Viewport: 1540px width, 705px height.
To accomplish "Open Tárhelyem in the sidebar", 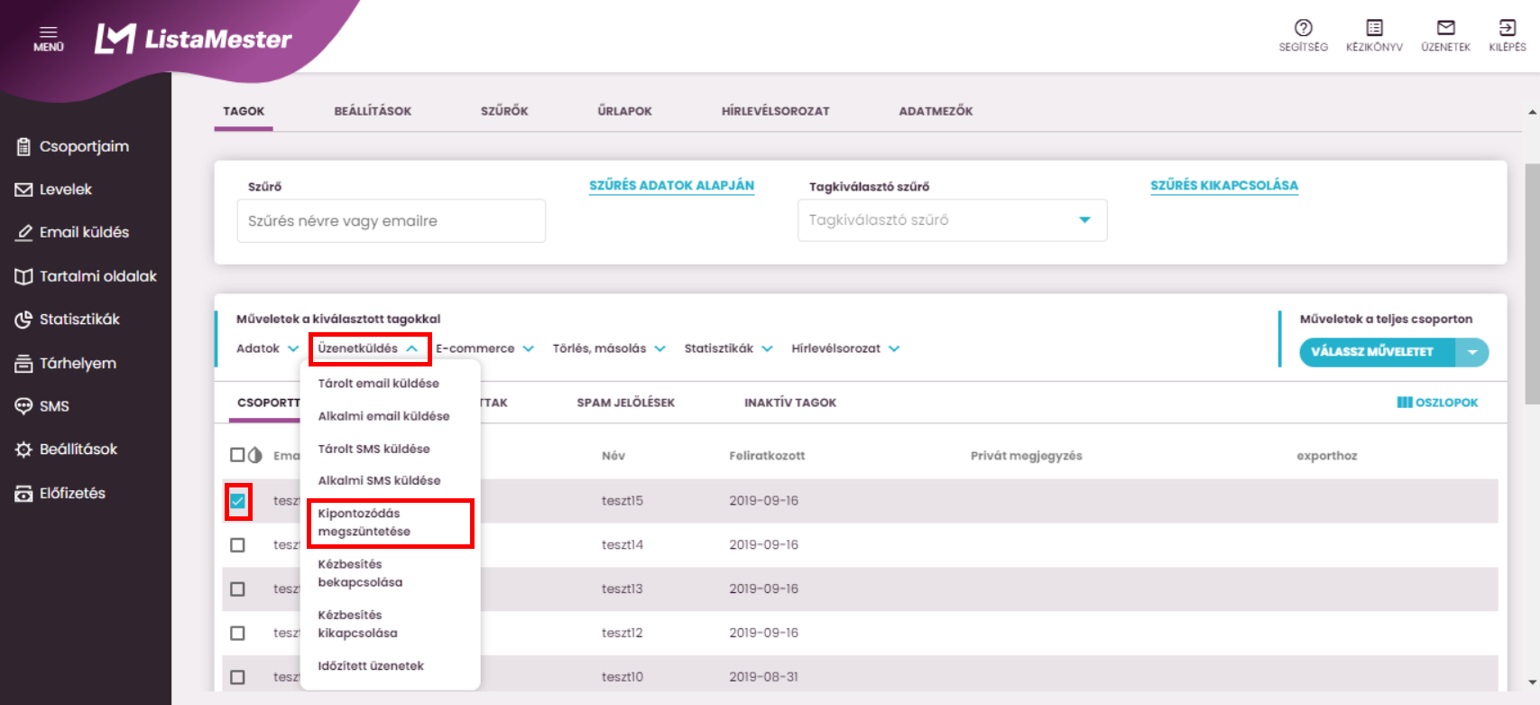I will pyautogui.click(x=66, y=363).
